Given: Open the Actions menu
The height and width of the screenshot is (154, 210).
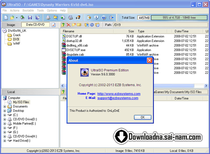Looking at the screenshot, I should (x=15, y=10).
